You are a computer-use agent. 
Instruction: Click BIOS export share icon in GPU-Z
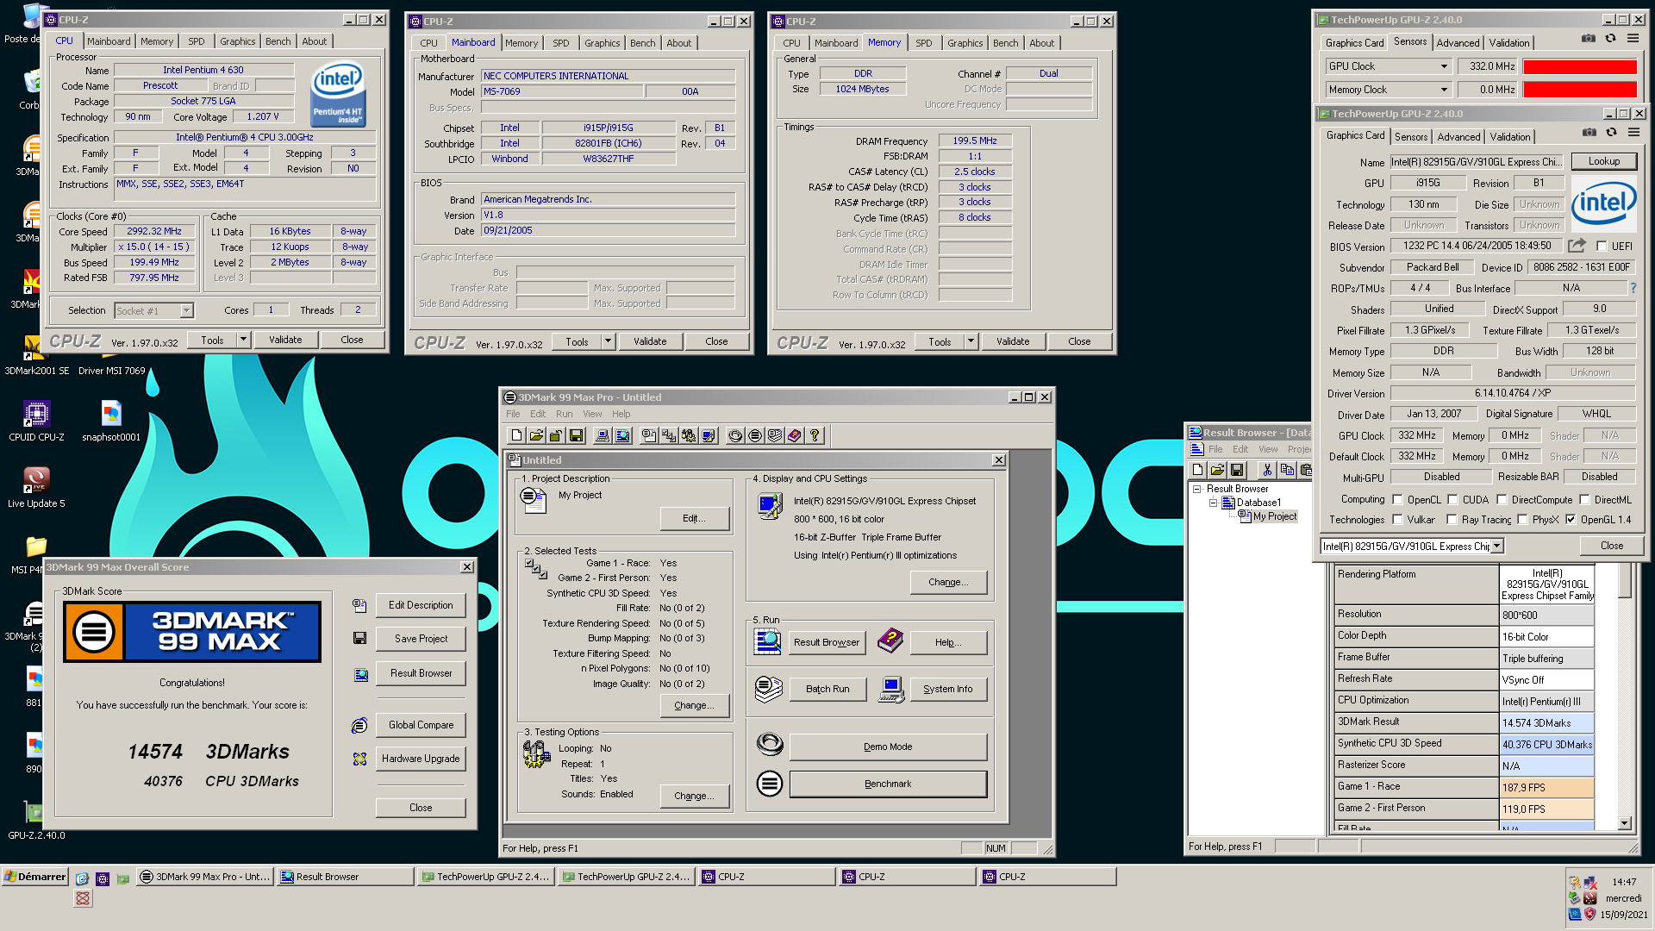pyautogui.click(x=1577, y=246)
